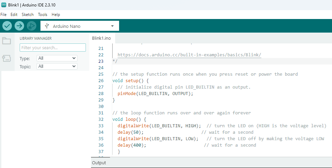The width and height of the screenshot is (332, 168).
Task: Click the Upload arrow button
Action: 19,26
